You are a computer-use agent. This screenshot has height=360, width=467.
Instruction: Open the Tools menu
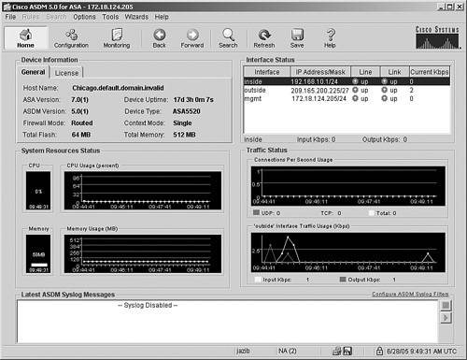110,17
